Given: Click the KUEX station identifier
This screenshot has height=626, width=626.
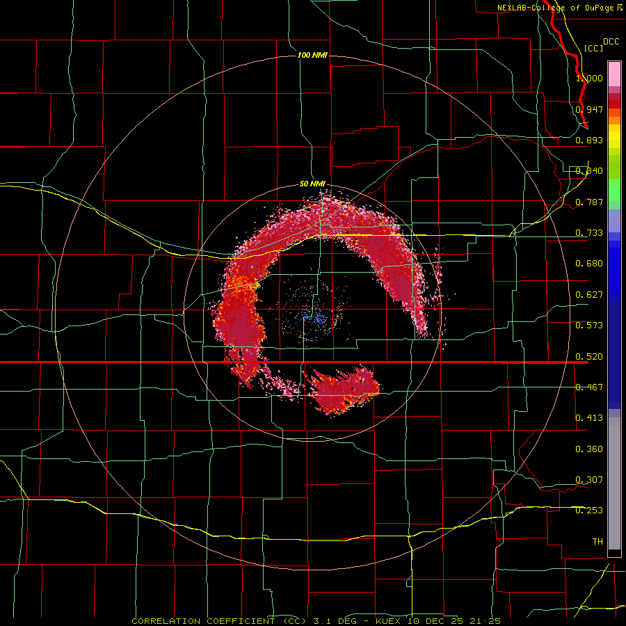Looking at the screenshot, I should click(388, 621).
